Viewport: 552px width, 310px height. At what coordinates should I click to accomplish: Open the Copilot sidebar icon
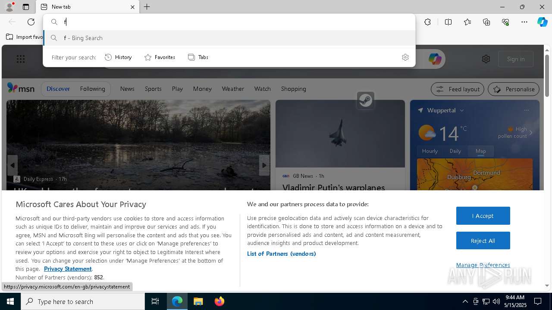[542, 22]
